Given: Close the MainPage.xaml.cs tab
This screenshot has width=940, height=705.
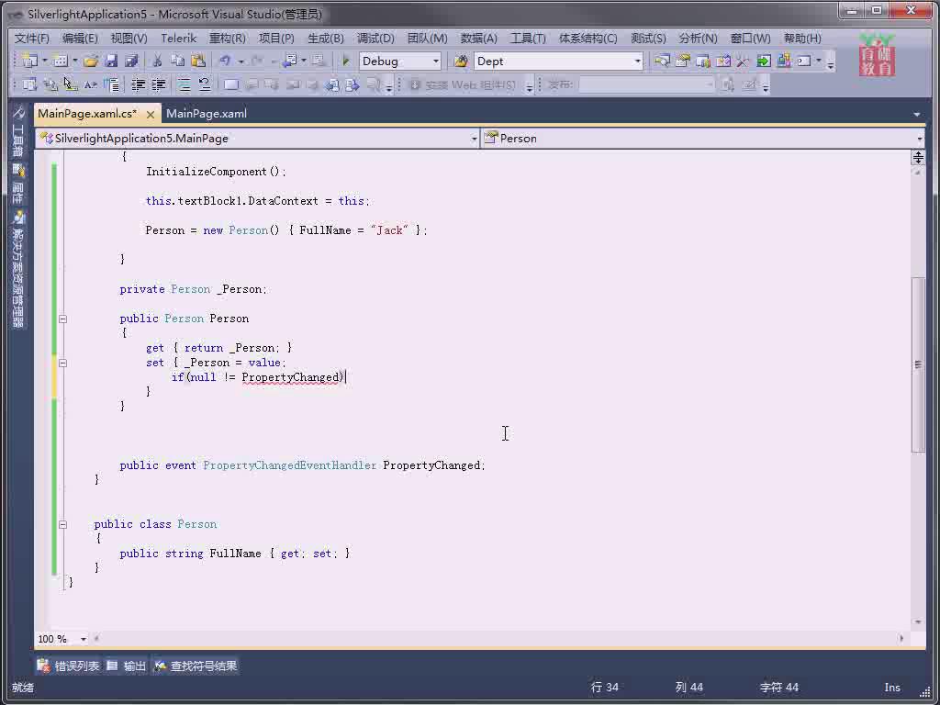Looking at the screenshot, I should coord(151,114).
